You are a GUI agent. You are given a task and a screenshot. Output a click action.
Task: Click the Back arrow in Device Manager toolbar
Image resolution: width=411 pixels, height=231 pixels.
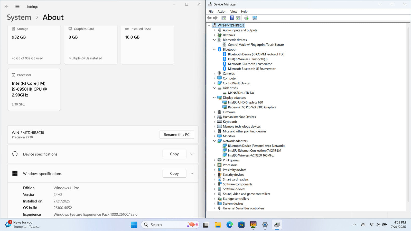click(209, 18)
